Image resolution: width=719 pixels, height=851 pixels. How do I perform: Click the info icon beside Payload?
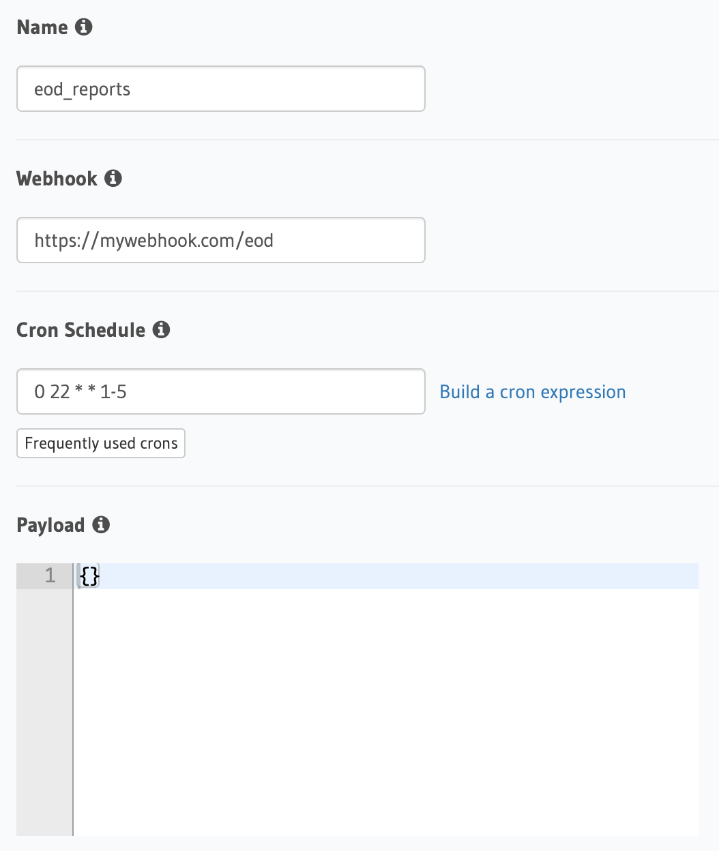tap(101, 525)
